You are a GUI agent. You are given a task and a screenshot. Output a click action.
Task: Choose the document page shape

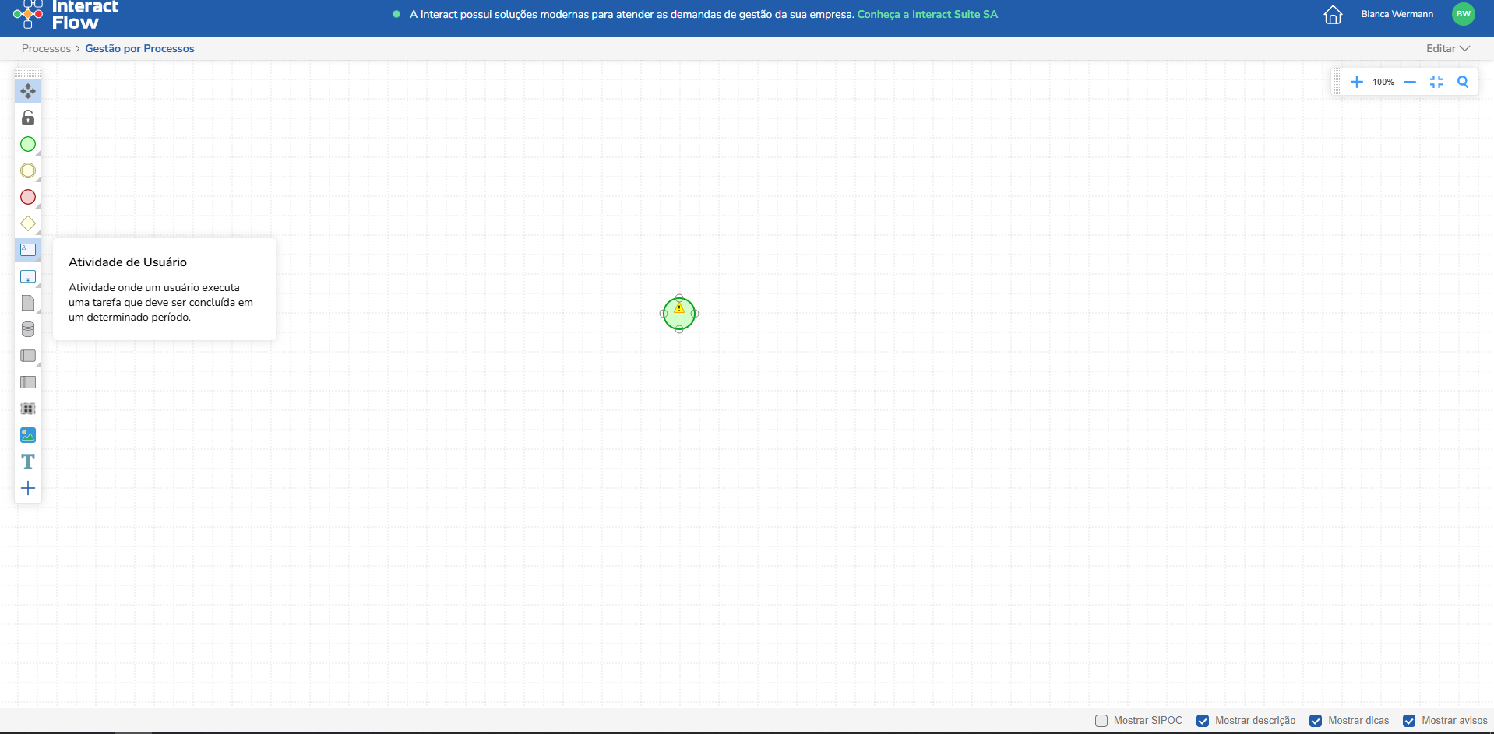[28, 303]
